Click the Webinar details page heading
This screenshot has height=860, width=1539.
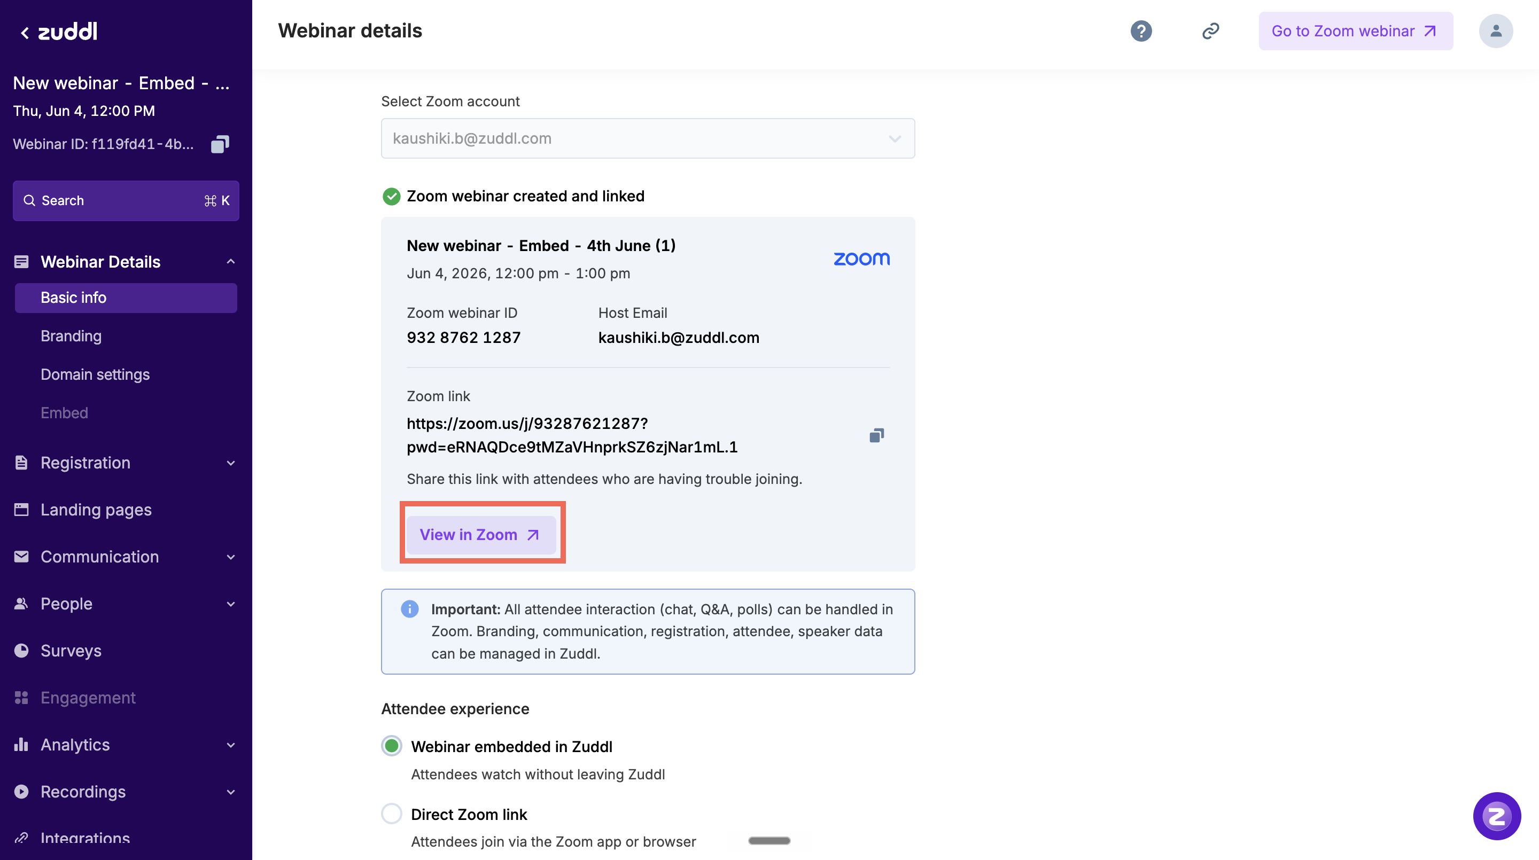click(350, 31)
